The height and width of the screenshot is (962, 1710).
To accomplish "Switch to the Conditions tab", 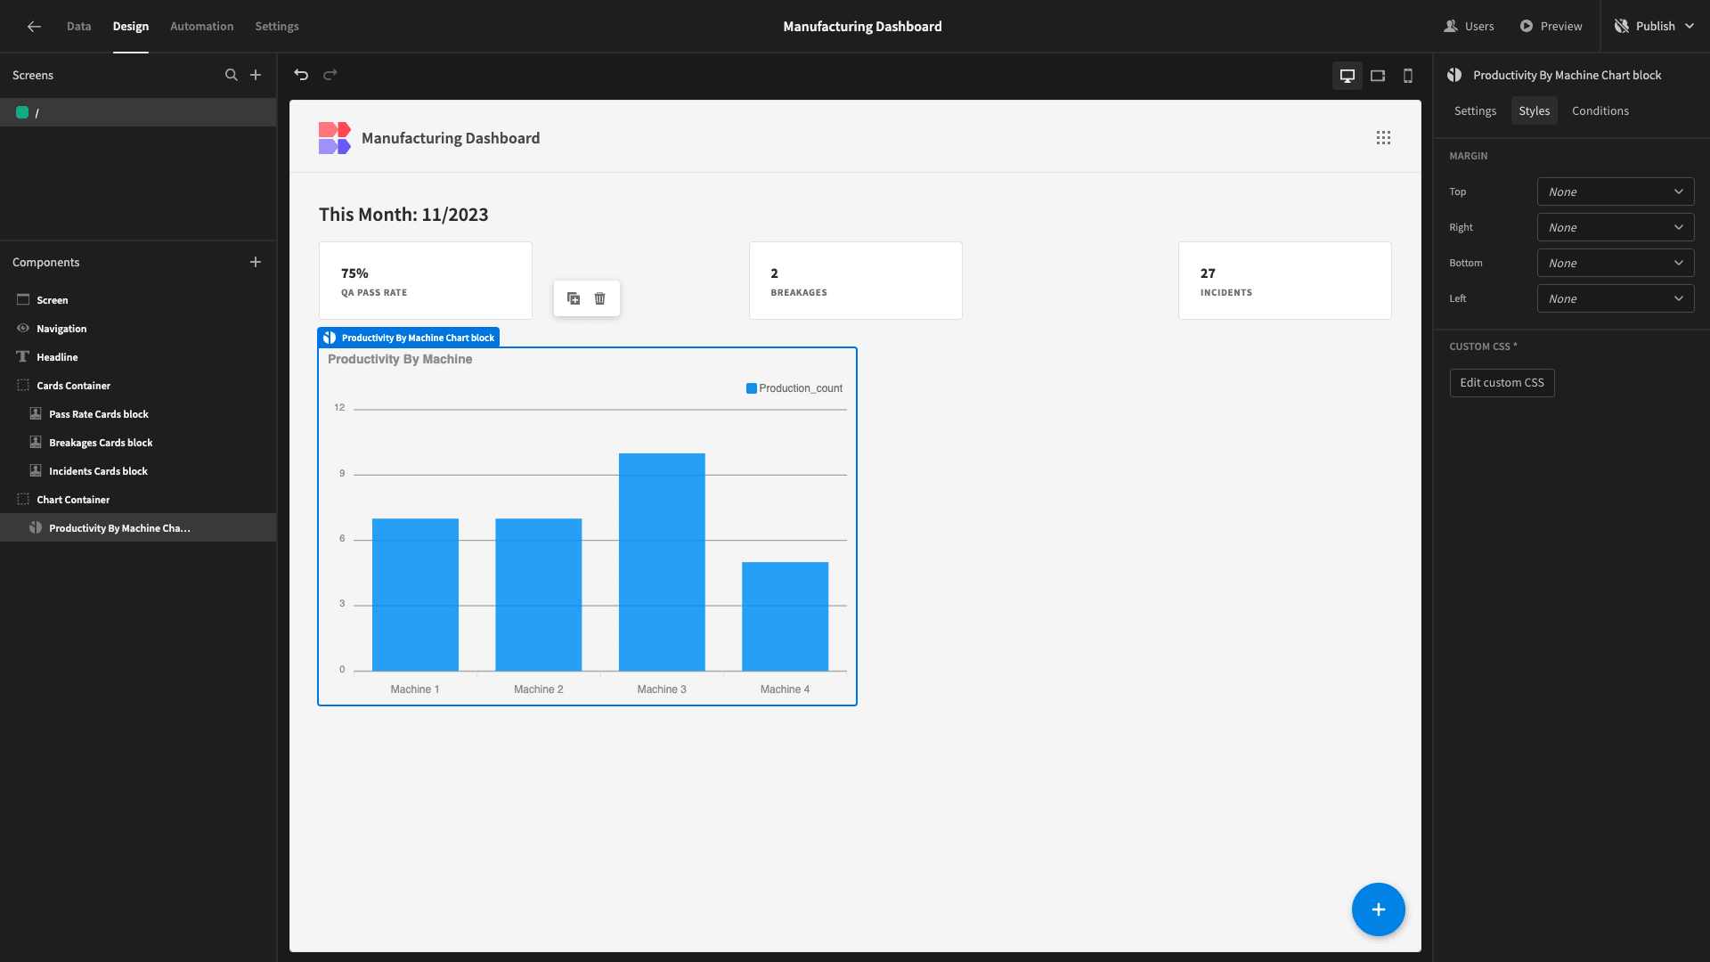I will click(1600, 110).
